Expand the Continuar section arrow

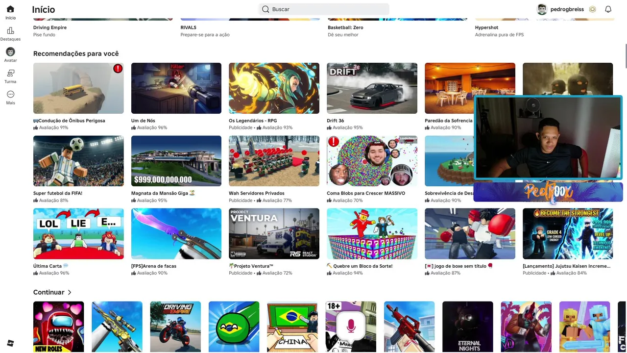coord(70,292)
